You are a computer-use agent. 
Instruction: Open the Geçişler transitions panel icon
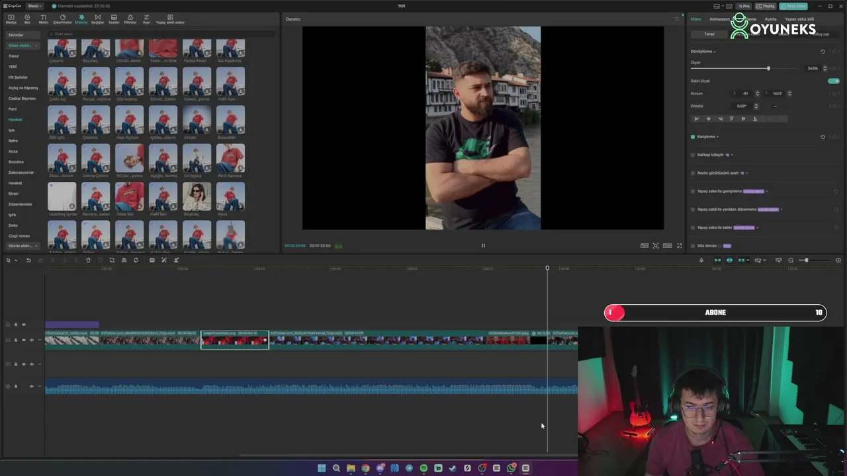click(x=97, y=19)
